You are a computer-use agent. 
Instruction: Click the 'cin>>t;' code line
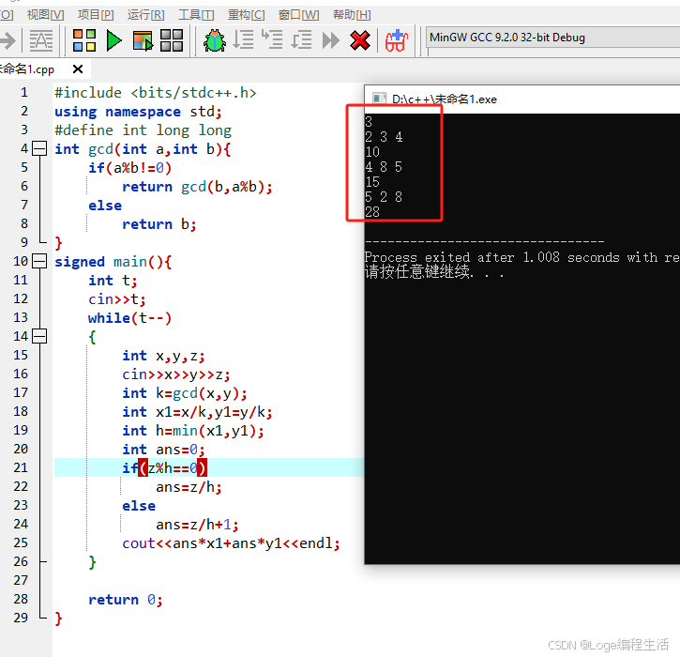tap(117, 299)
